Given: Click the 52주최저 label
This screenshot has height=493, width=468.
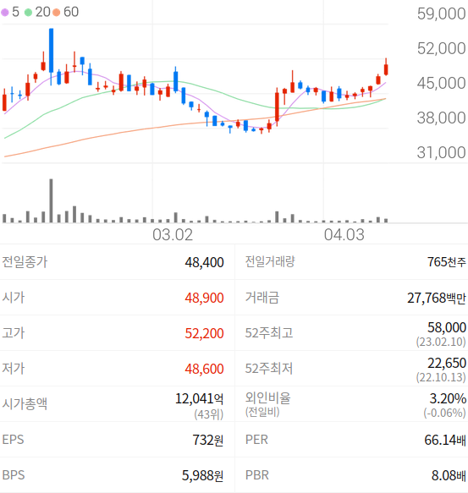Looking at the screenshot, I should (269, 369).
